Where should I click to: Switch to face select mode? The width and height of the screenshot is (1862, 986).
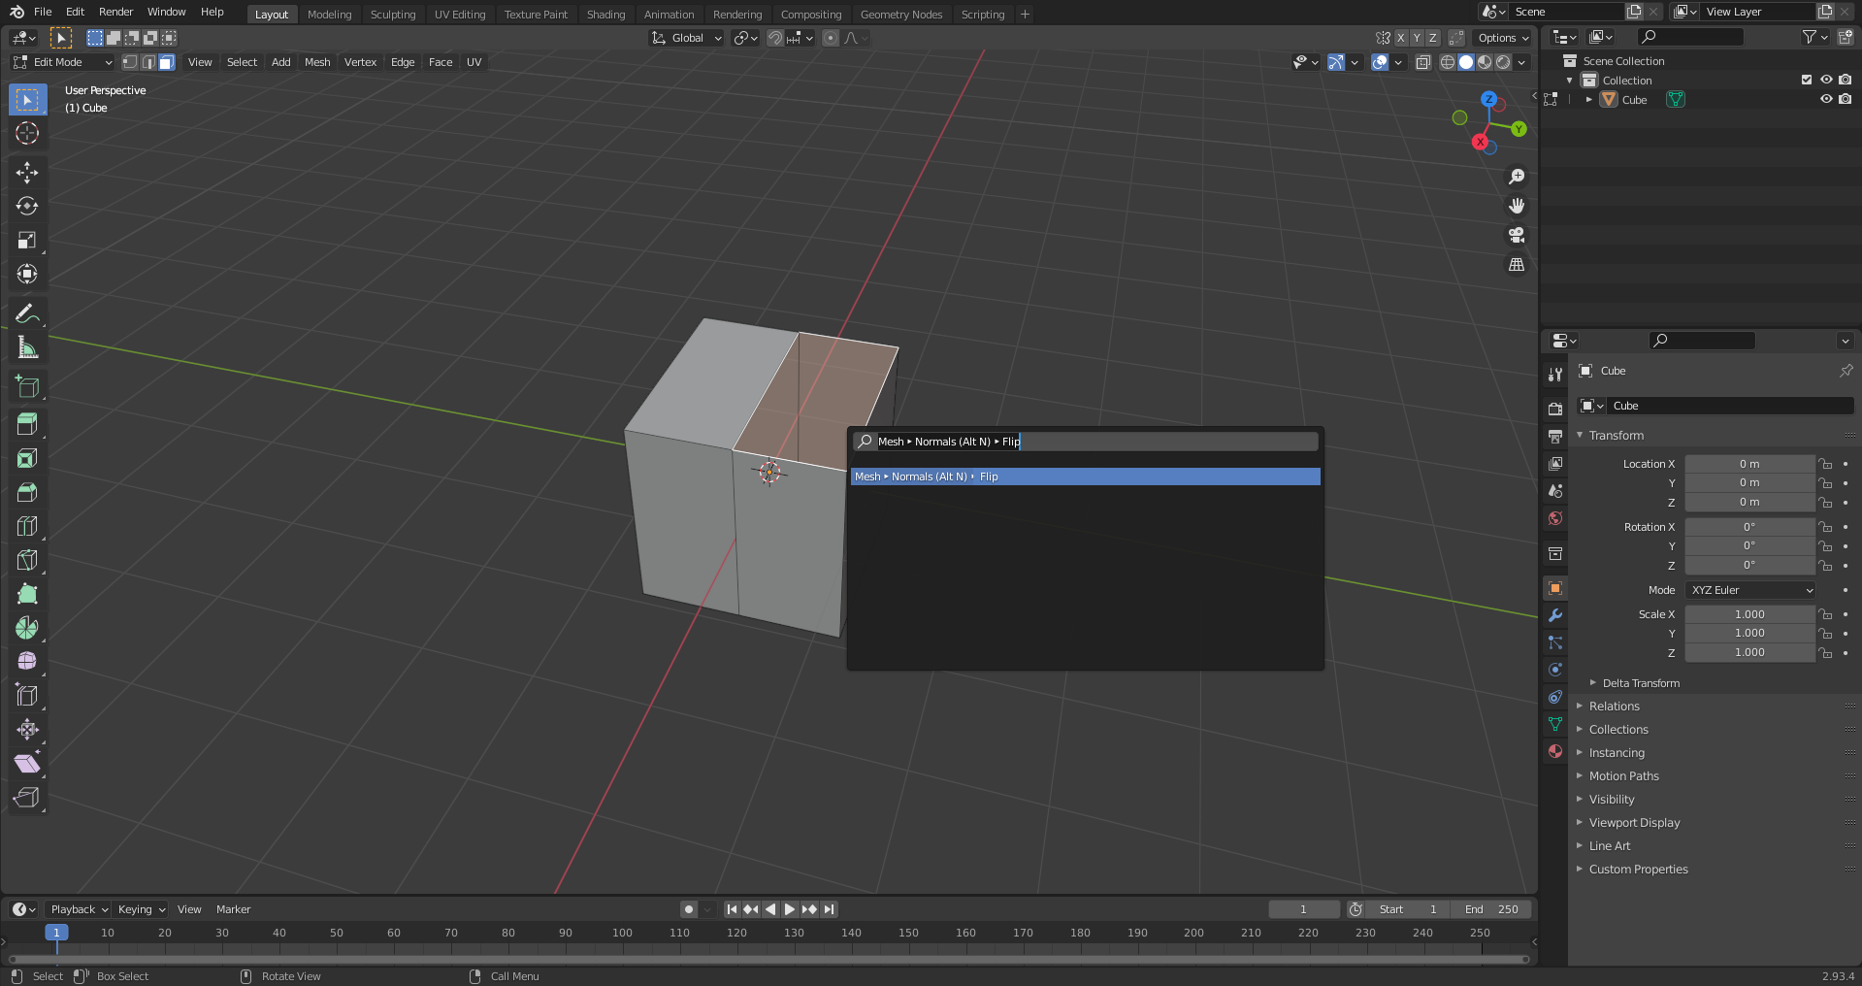point(167,62)
